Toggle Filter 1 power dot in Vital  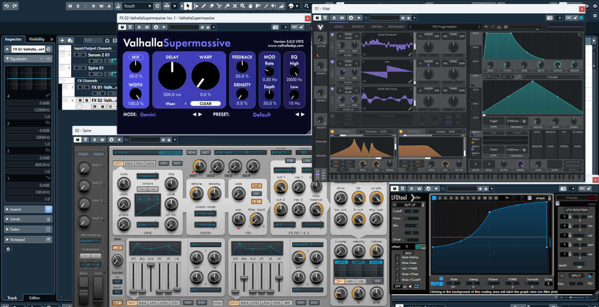(x=332, y=131)
